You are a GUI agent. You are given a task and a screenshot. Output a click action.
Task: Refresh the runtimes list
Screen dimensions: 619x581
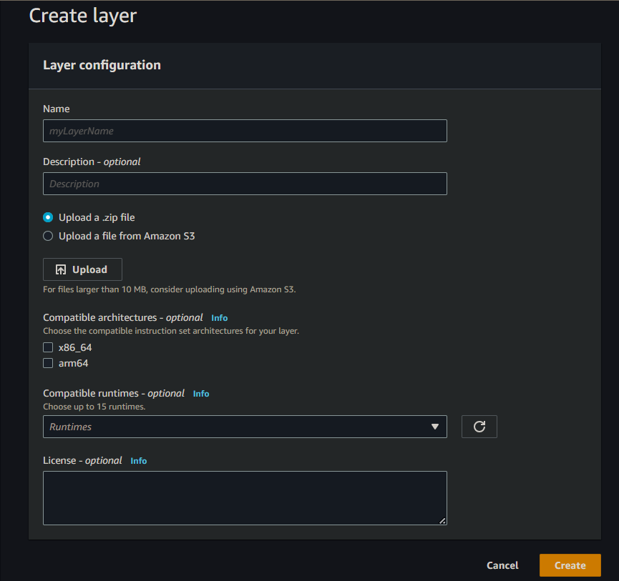pos(479,427)
